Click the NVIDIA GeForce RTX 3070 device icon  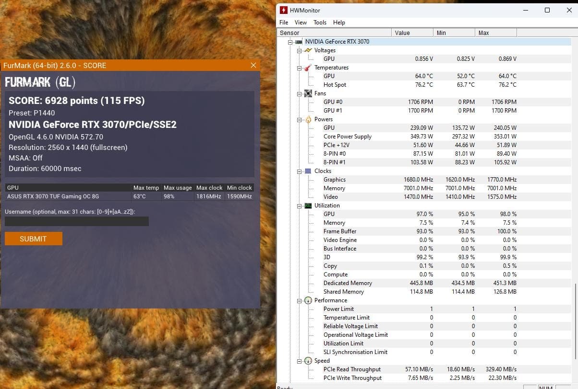[x=299, y=42]
